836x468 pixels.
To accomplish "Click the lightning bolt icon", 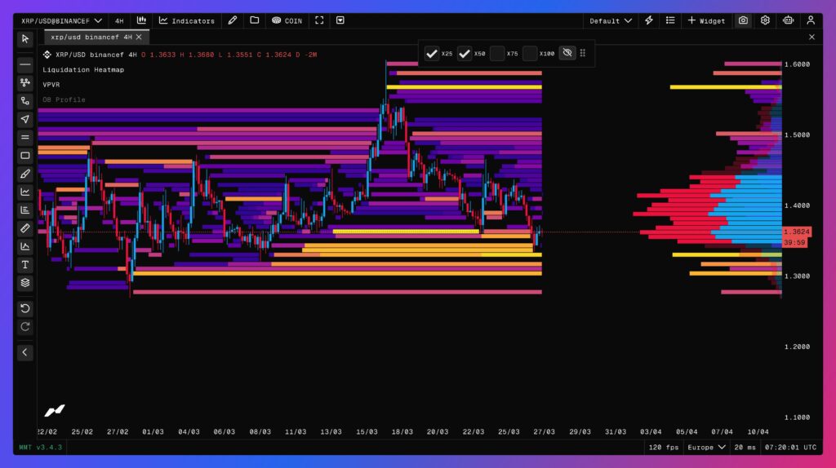I will click(x=649, y=20).
